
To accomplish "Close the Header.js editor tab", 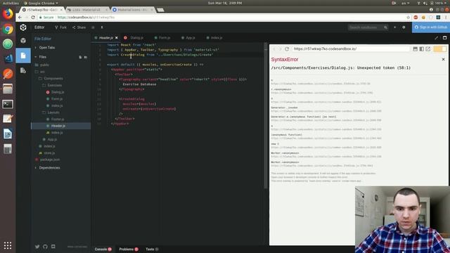I will click(117, 37).
